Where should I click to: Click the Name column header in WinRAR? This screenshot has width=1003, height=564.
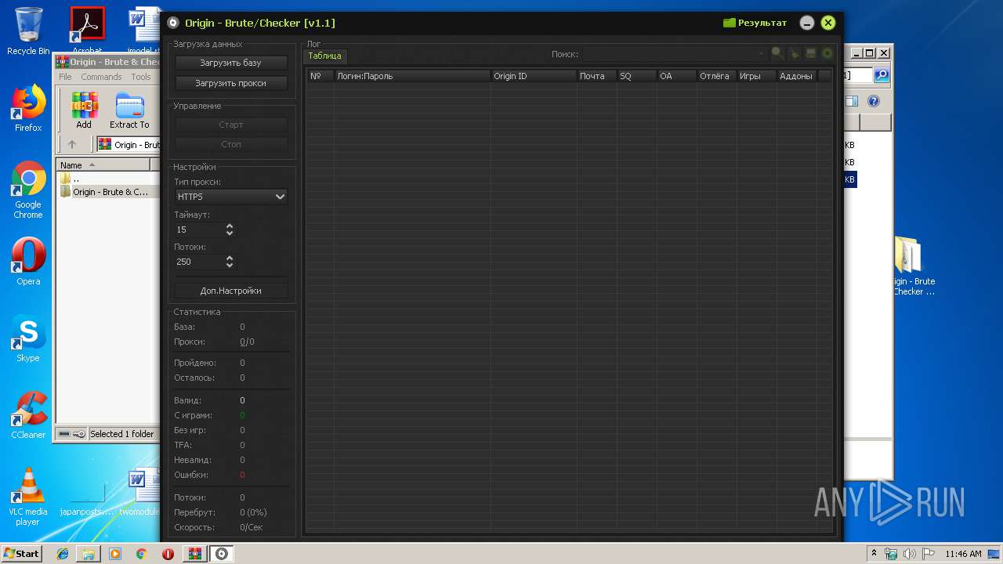103,165
